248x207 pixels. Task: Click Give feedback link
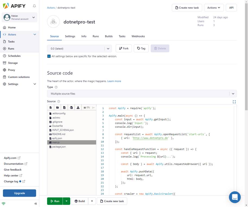[x=13, y=170]
